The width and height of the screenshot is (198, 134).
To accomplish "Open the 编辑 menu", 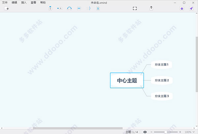I will click(x=14, y=3).
